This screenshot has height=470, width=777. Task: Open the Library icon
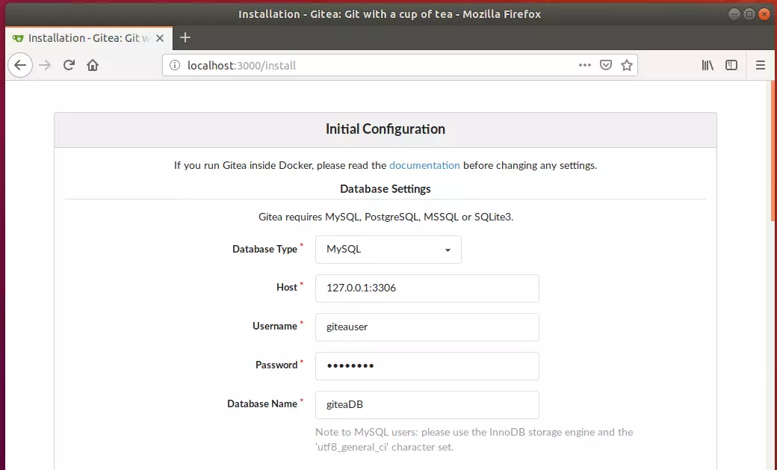pos(708,65)
